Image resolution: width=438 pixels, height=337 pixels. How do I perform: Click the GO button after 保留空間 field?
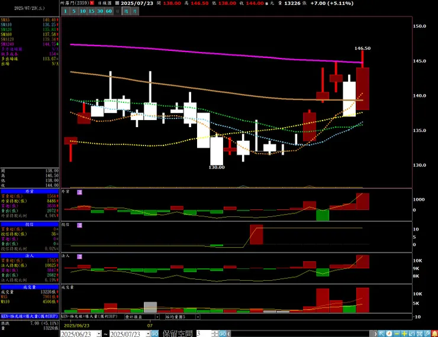click(x=223, y=333)
